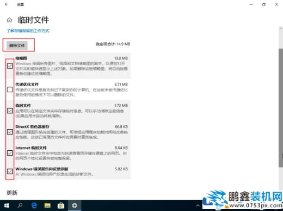Restore down the Settings window
This screenshot has height=211, width=283.
tap(264, 4)
